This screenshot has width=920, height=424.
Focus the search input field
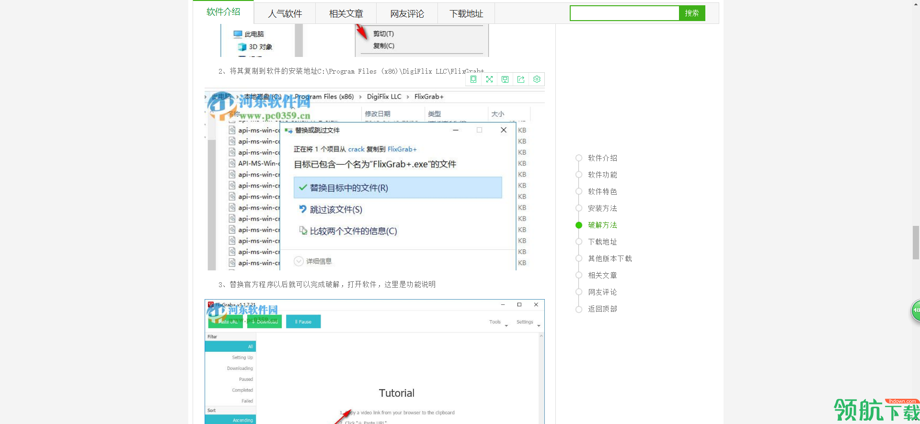[624, 13]
